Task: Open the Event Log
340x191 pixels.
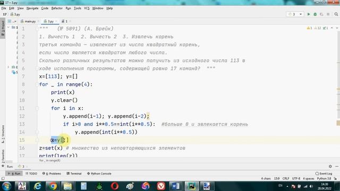Action: (x=324, y=173)
